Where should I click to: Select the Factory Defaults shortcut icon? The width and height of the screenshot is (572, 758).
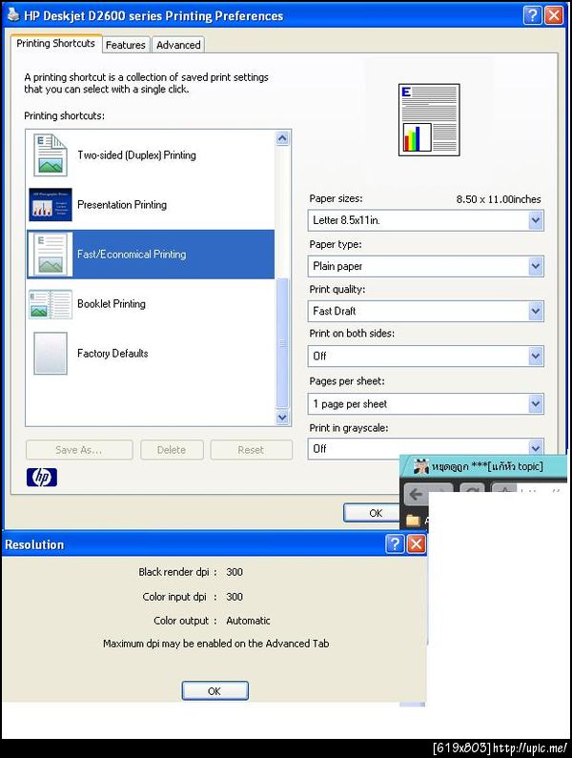point(51,354)
